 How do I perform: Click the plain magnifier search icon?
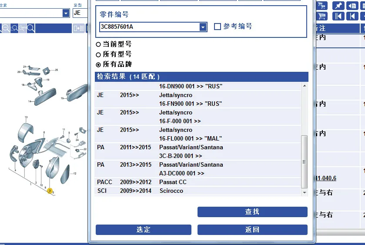coord(31,28)
